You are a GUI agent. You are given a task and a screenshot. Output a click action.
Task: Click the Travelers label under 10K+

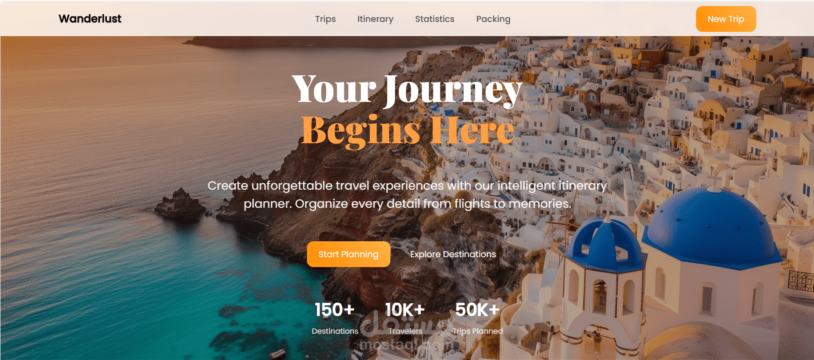(x=405, y=331)
